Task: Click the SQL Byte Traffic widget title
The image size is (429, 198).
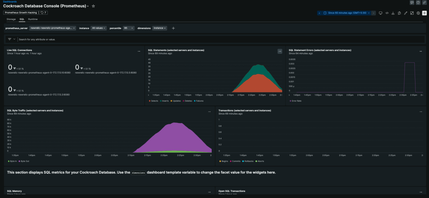Action: click(35, 111)
